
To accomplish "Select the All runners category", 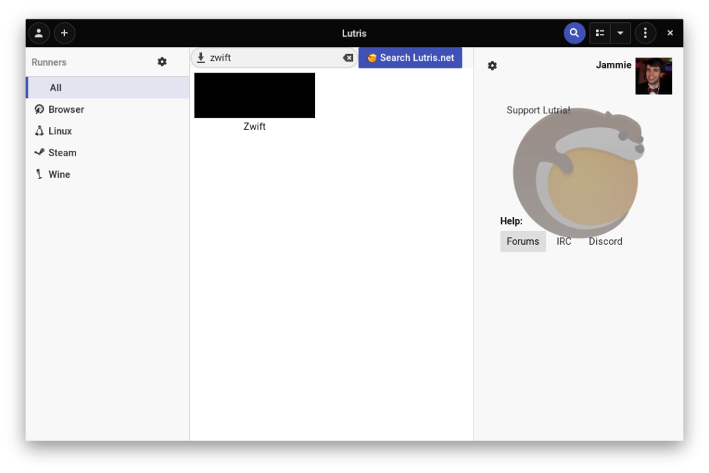I will point(55,88).
